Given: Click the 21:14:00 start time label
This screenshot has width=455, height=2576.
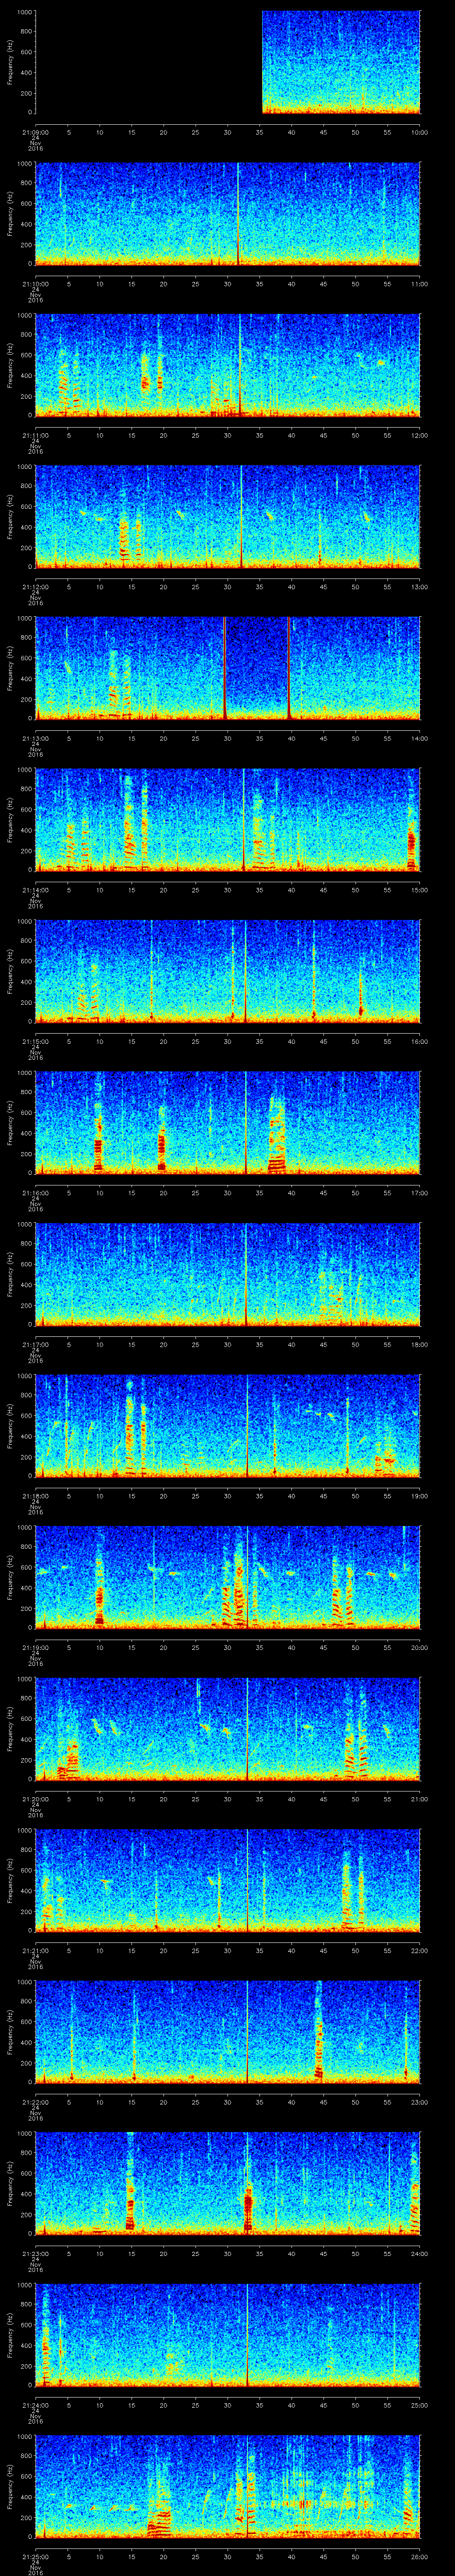Looking at the screenshot, I should (x=35, y=890).
